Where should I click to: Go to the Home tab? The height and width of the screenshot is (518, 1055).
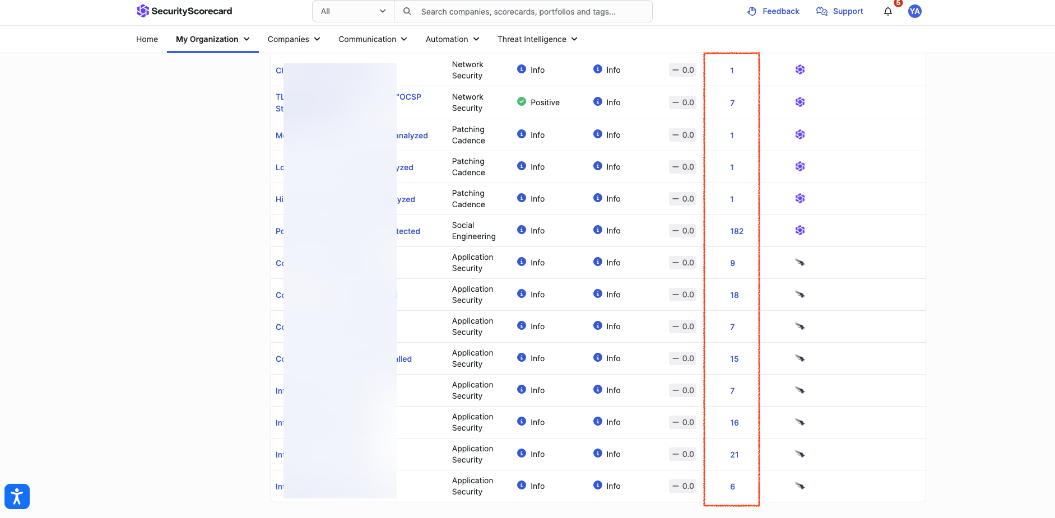click(147, 39)
